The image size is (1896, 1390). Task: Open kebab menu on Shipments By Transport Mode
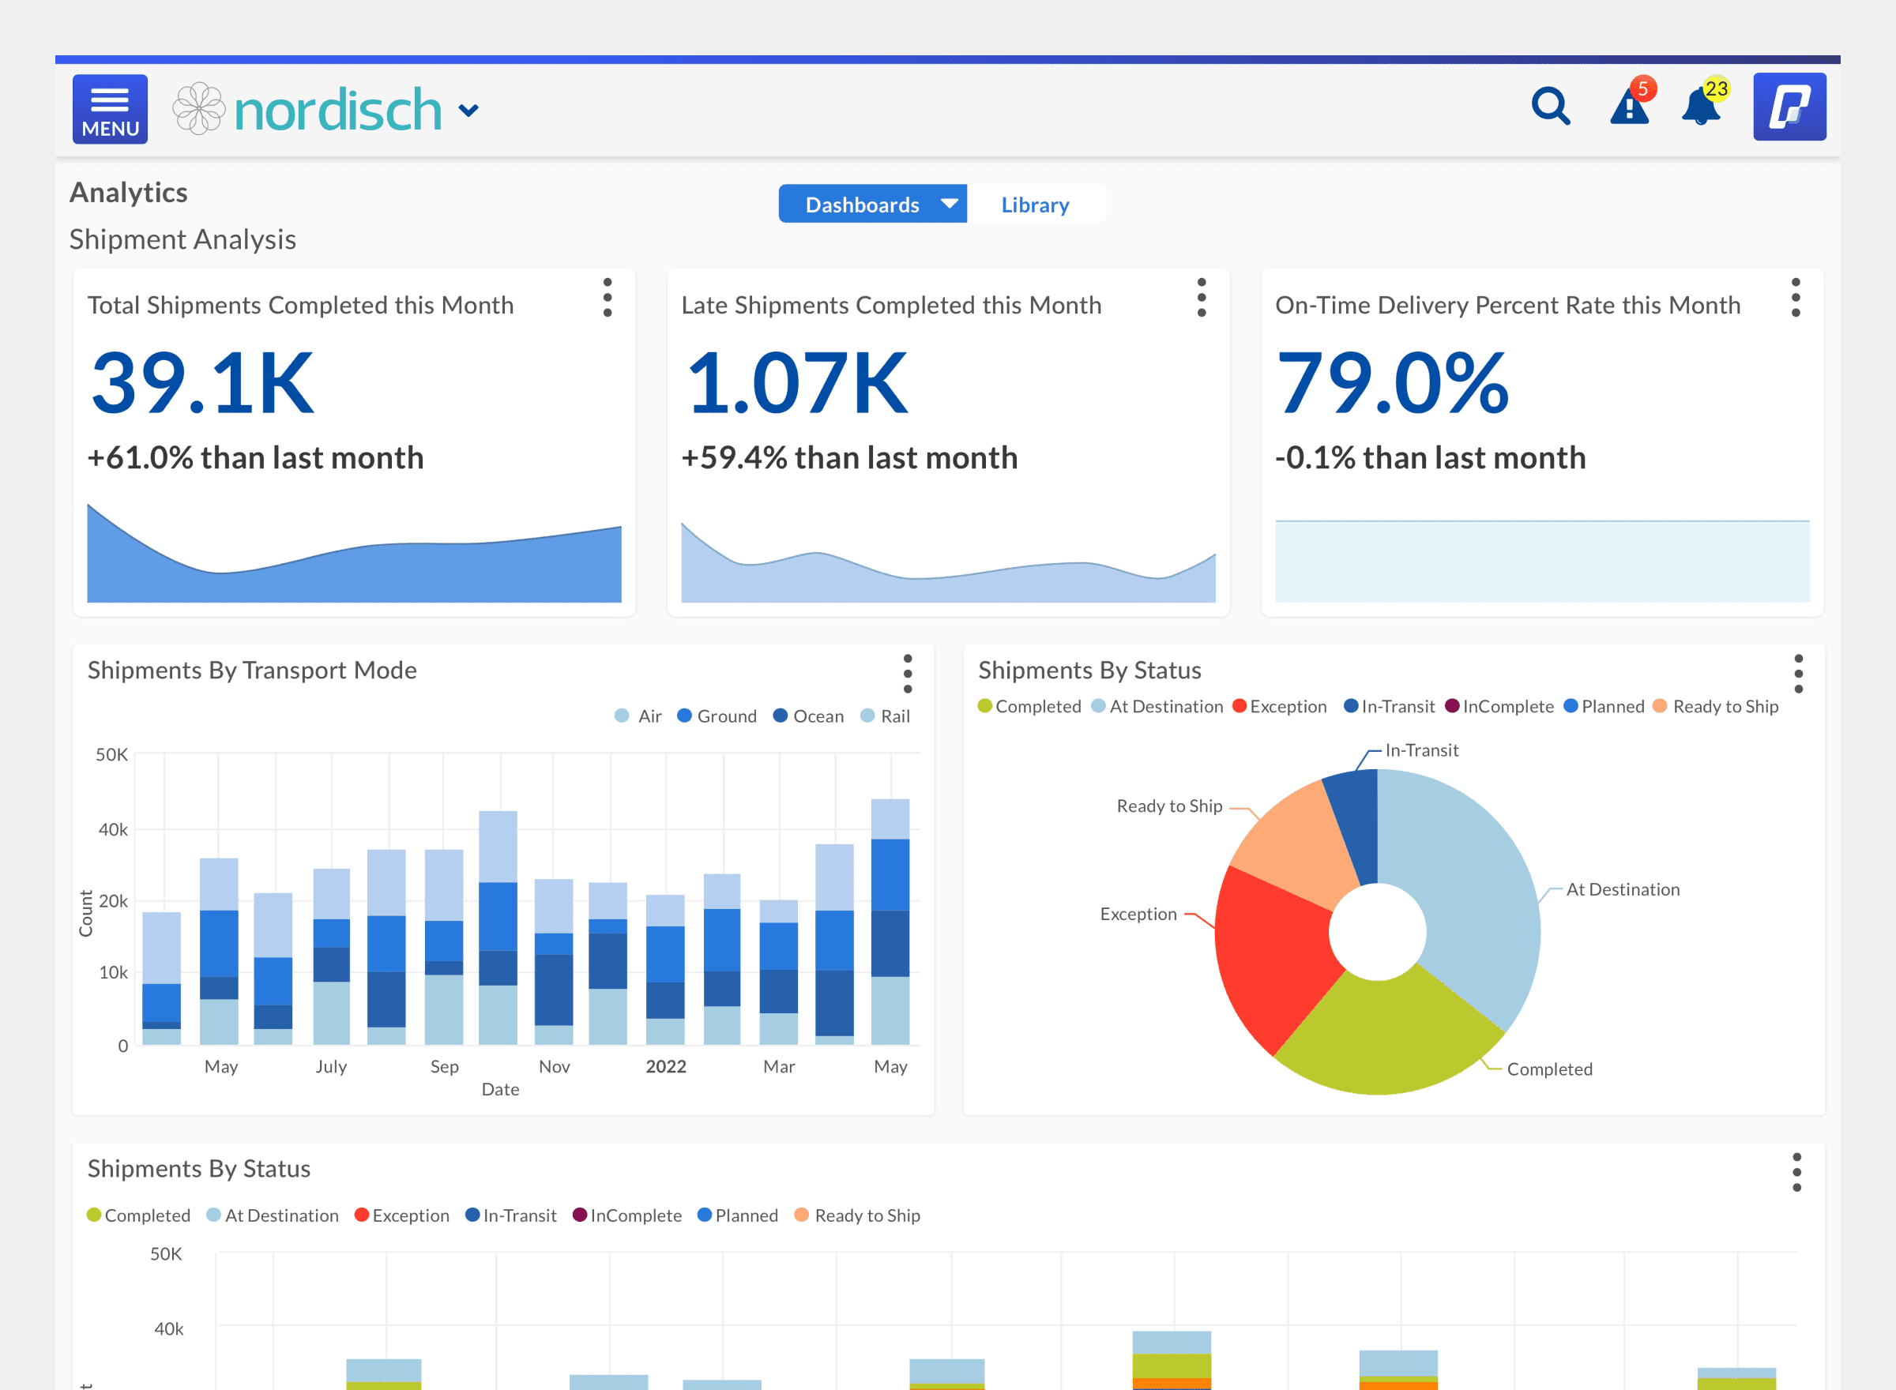pos(908,673)
